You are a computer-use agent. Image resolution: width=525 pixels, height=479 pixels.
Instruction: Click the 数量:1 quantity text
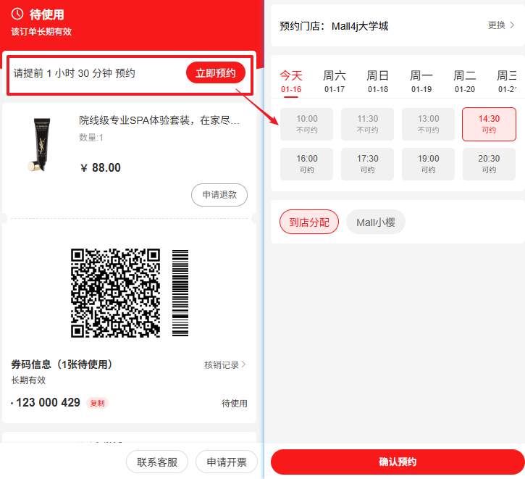[x=91, y=138]
